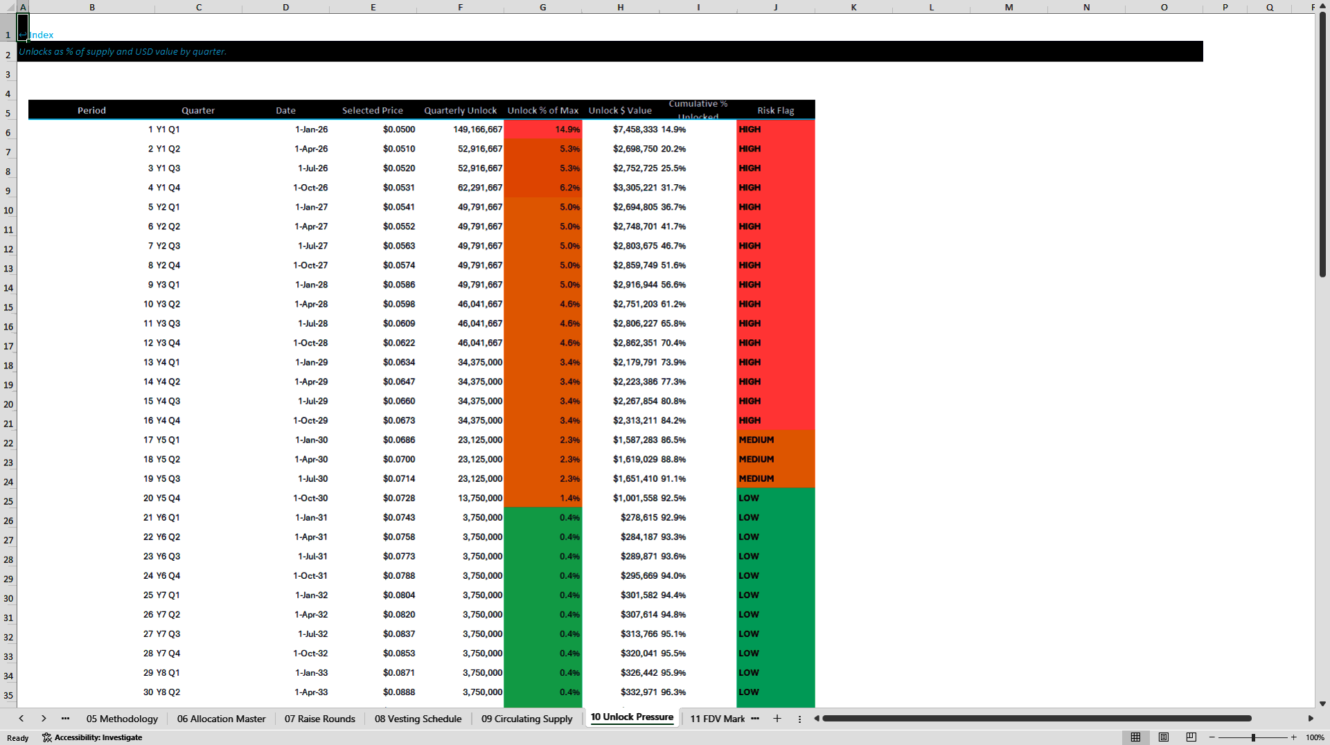
Task: Show hidden sheets to the left via ellipsis
Action: pyautogui.click(x=65, y=719)
